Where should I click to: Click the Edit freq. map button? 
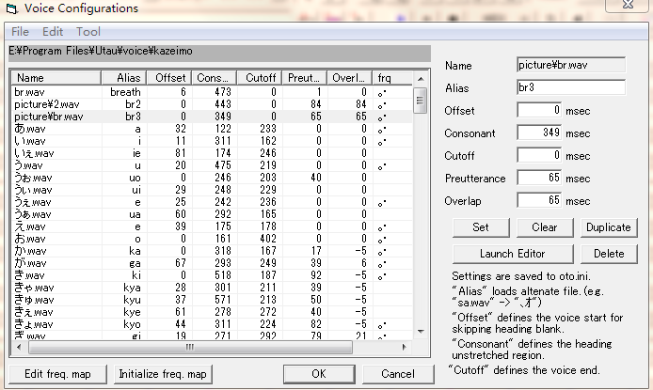[58, 374]
